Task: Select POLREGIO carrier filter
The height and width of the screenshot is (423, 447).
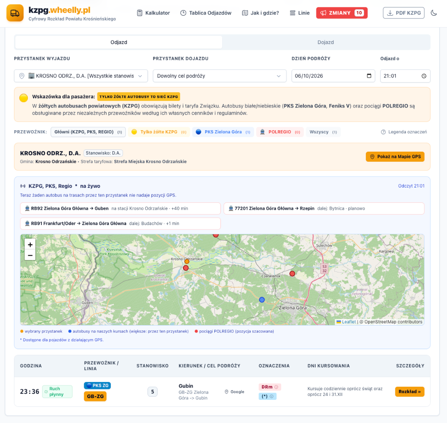Action: (280, 132)
